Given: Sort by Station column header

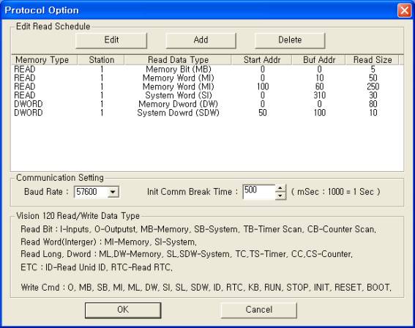Looking at the screenshot, I should (101, 60).
